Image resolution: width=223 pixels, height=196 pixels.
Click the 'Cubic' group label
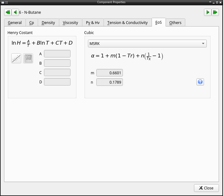(x=89, y=32)
